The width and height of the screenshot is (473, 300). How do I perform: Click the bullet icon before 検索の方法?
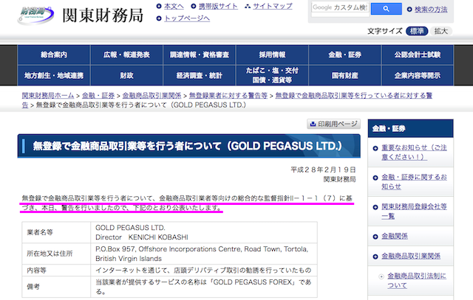(409, 10)
